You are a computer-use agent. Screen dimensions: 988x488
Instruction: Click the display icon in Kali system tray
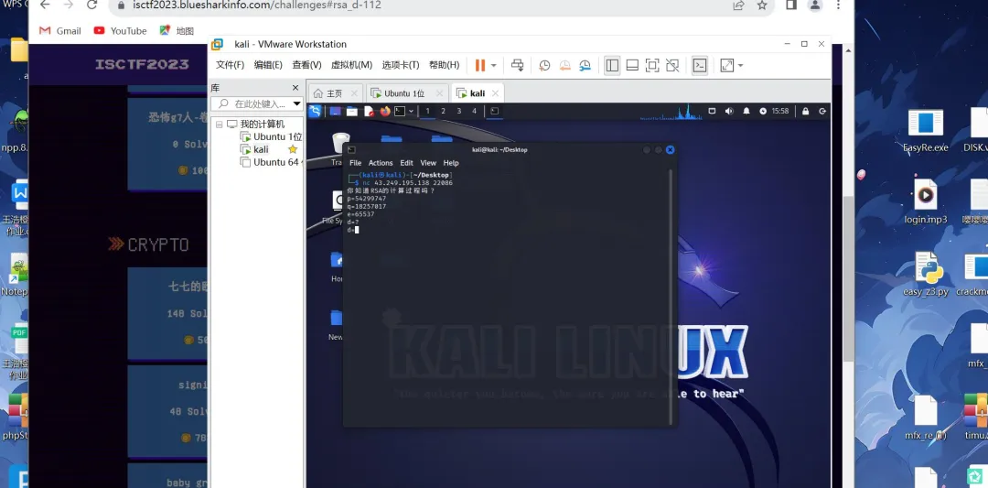(x=712, y=111)
